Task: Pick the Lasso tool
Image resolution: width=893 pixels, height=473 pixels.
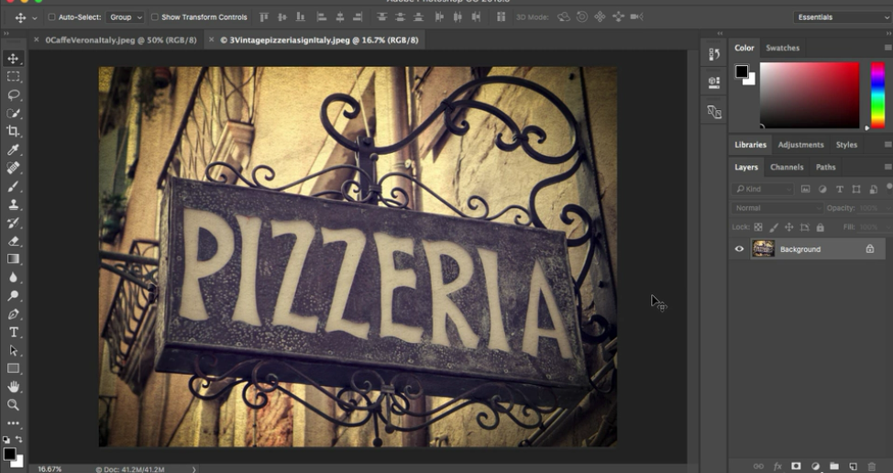Action: tap(13, 95)
